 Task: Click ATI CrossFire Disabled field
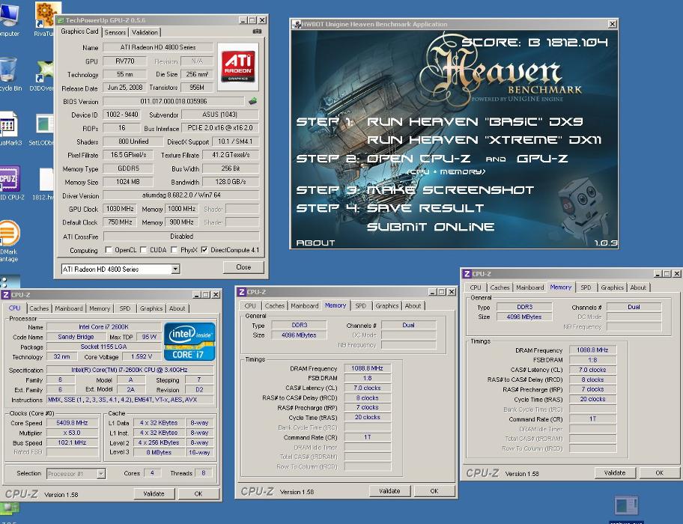[181, 237]
